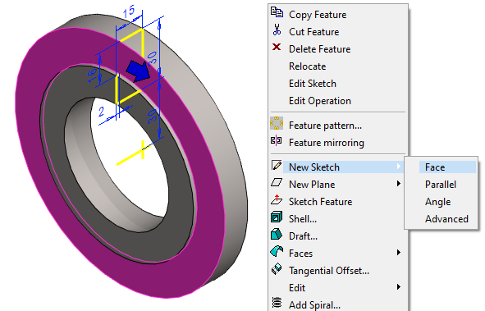Click the blue direction arrow on the model
This screenshot has width=485, height=311.
[138, 71]
